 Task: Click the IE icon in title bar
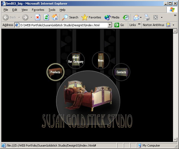[4, 4]
